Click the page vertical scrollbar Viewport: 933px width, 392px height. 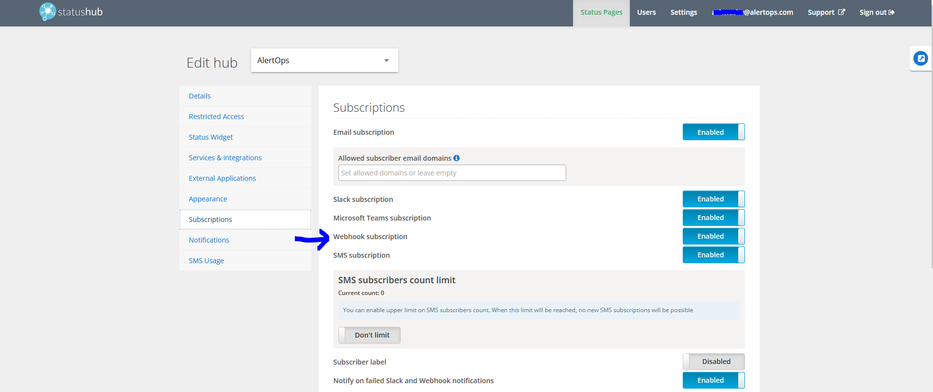[x=932, y=147]
